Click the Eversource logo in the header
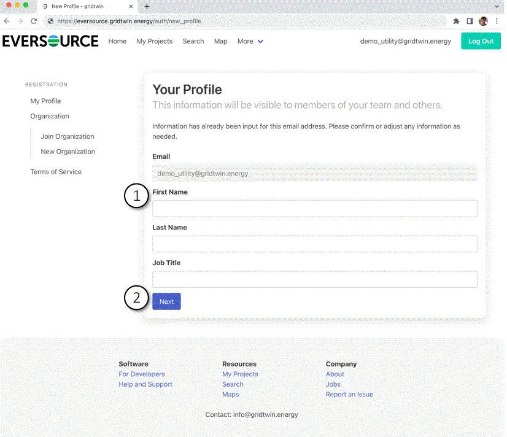Screen dimensions: 507x437 (x=50, y=41)
